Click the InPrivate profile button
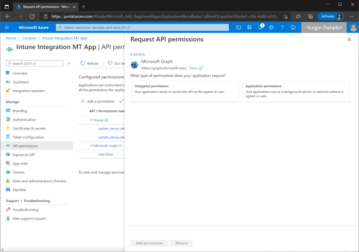The width and height of the screenshot is (359, 252). pyautogui.click(x=331, y=16)
